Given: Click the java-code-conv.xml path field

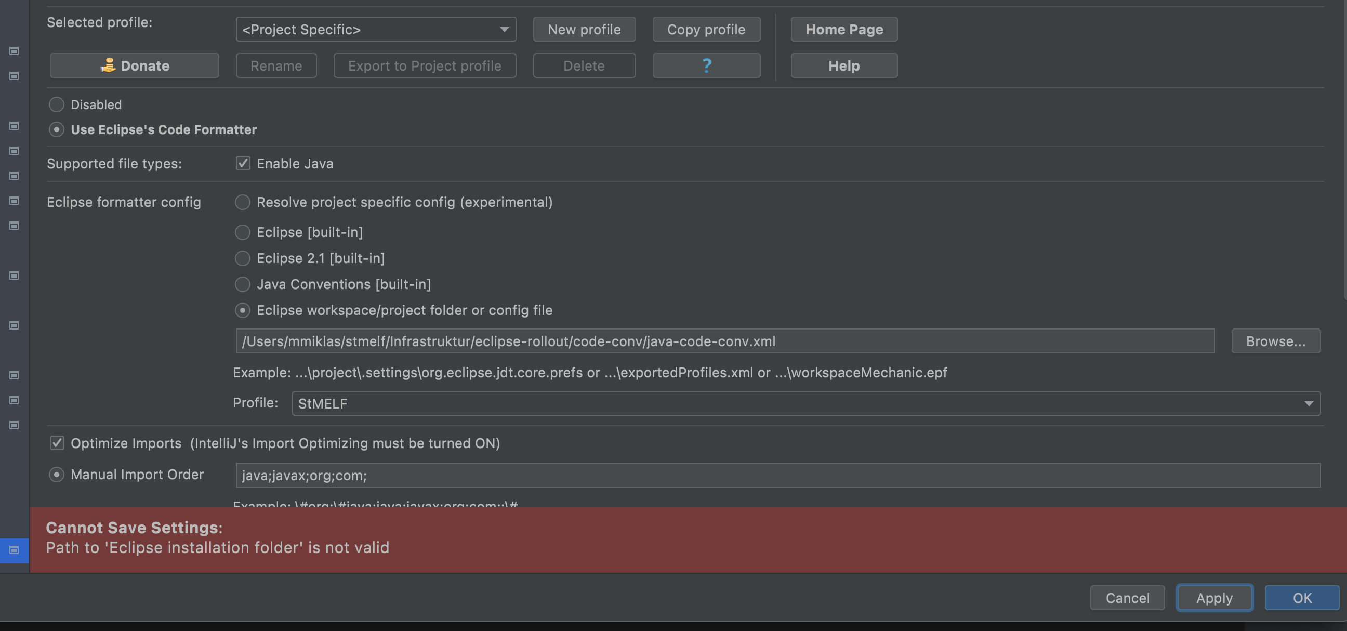Looking at the screenshot, I should pyautogui.click(x=724, y=341).
